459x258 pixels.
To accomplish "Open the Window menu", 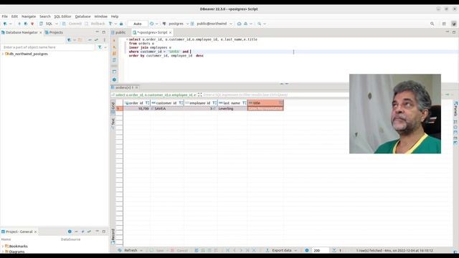I will point(100,16).
